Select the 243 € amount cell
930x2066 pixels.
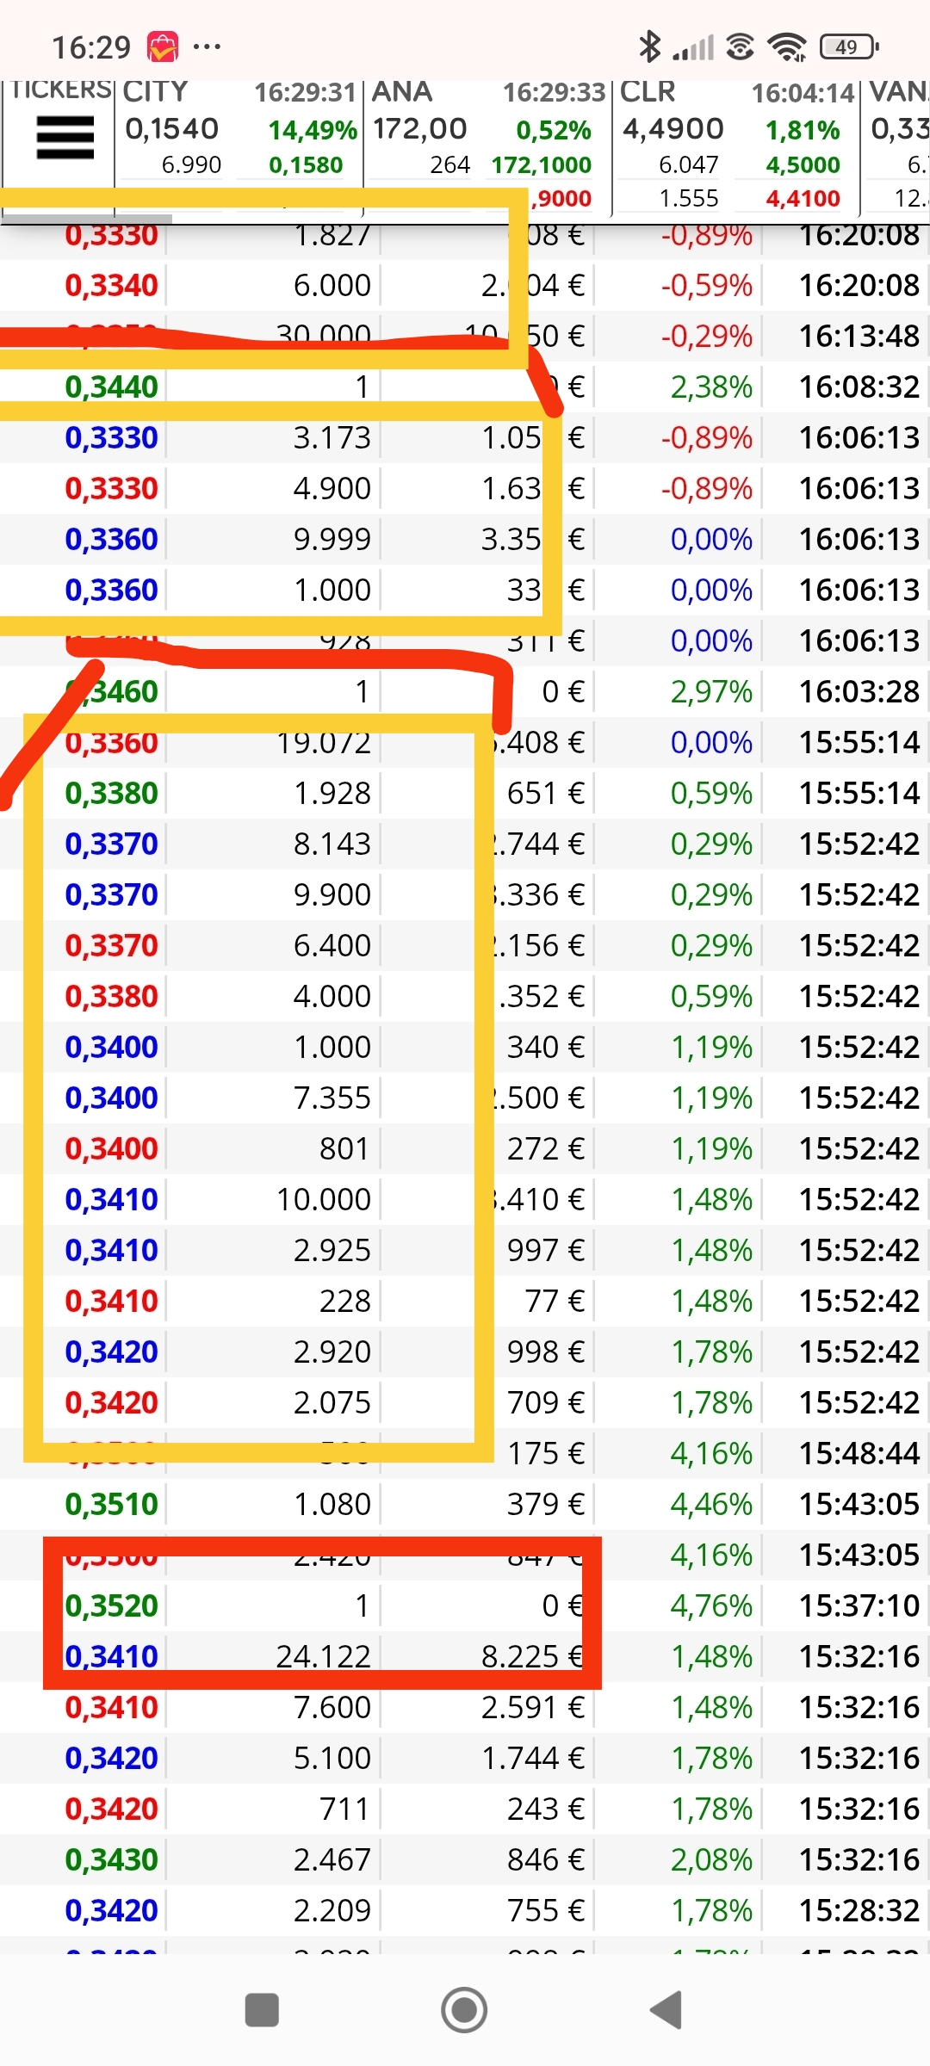546,1809
